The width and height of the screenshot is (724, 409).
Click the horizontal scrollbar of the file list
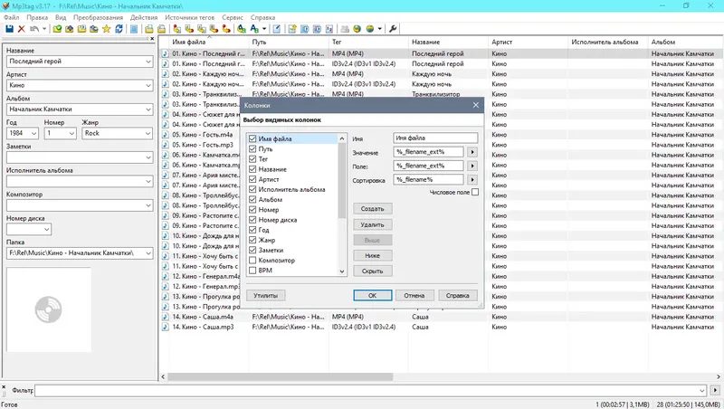[x=281, y=376]
